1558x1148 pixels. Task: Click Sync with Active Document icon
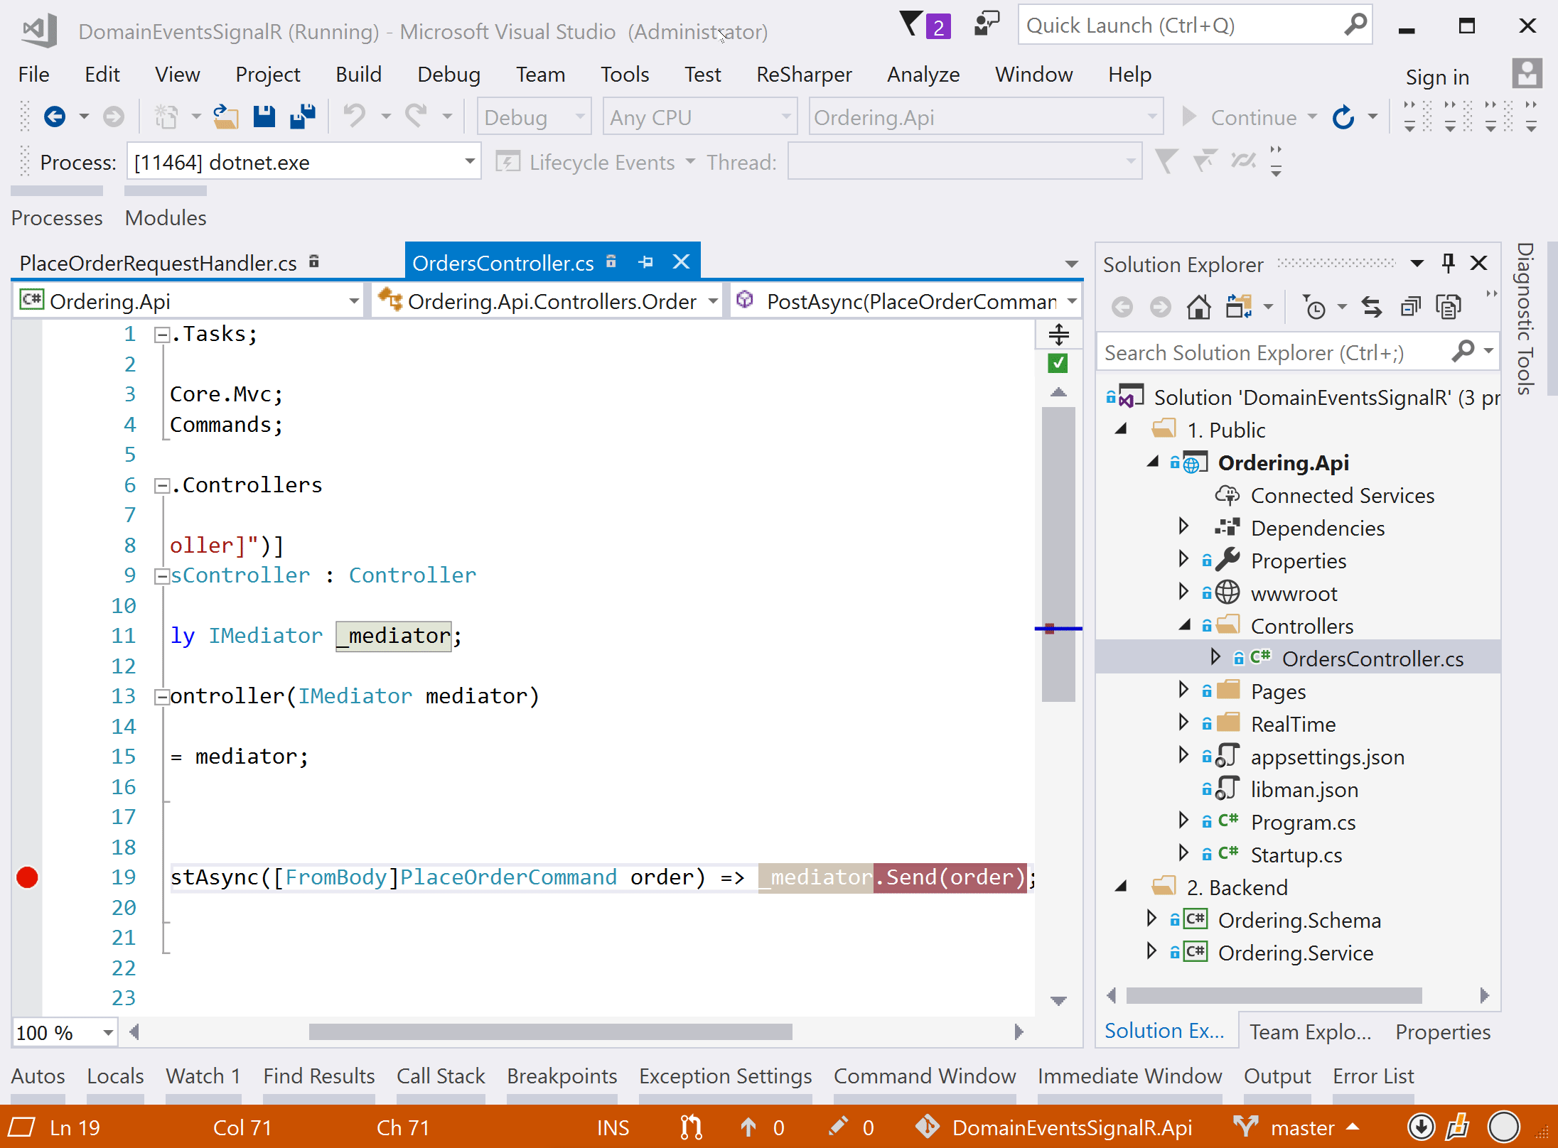[x=1371, y=307]
